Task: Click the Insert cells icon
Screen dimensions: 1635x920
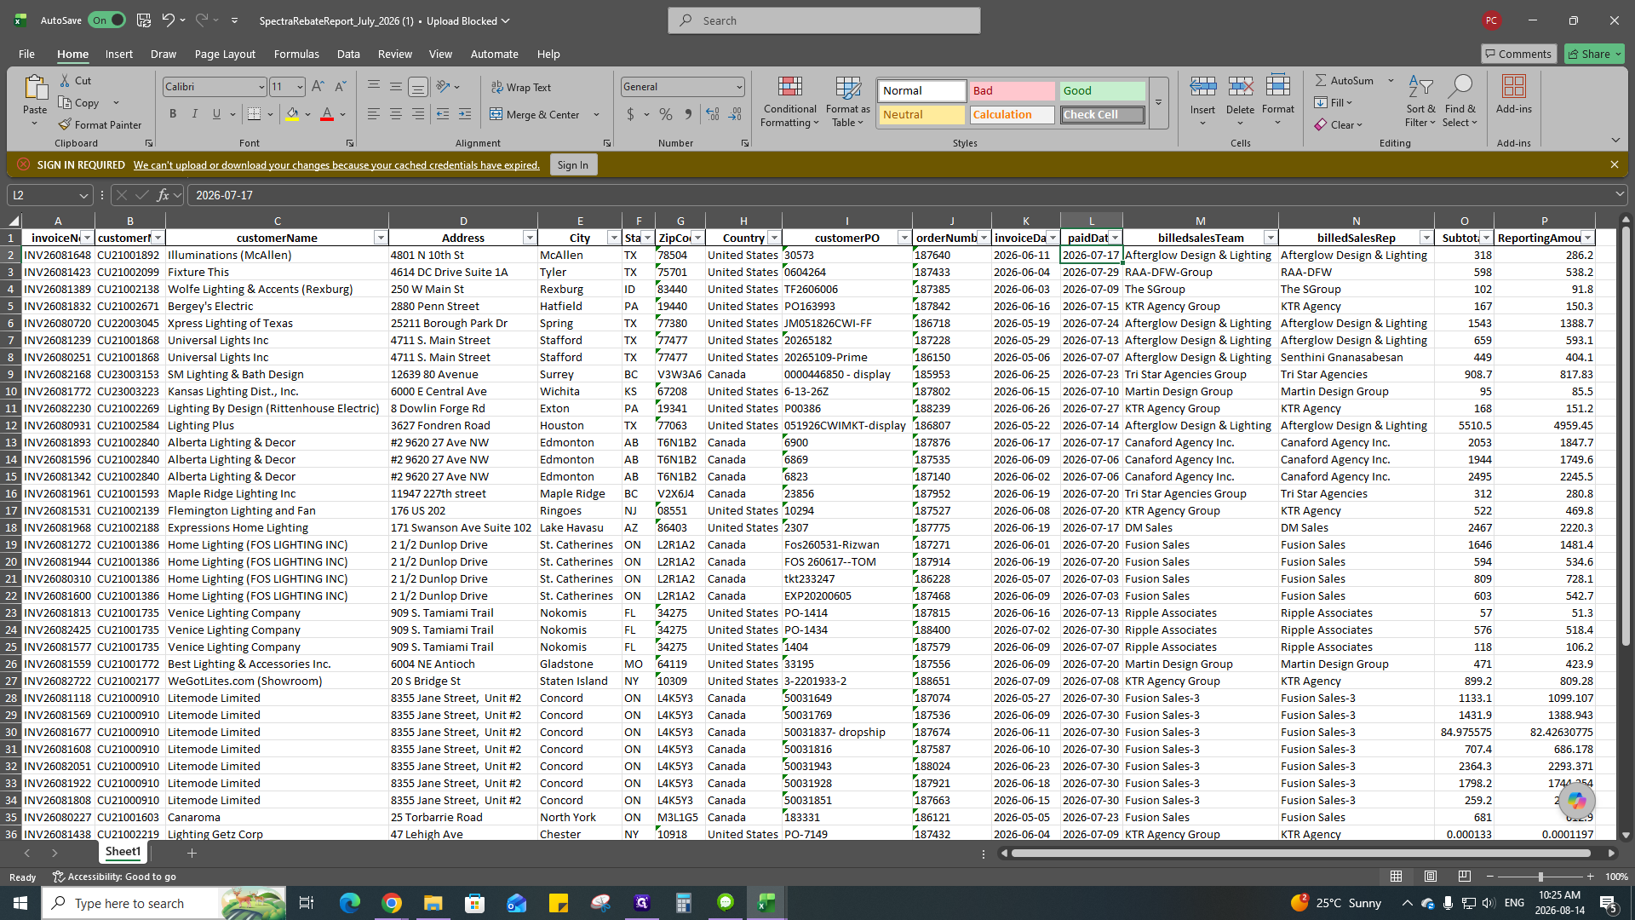Action: (x=1202, y=87)
